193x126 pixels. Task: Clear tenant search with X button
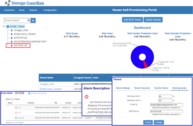click(x=33, y=21)
